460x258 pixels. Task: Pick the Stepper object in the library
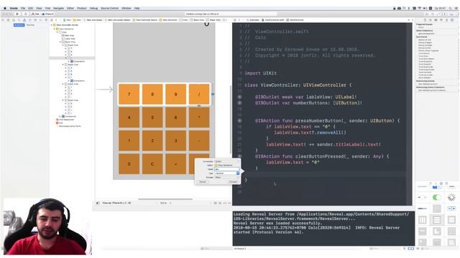click(x=451, y=209)
